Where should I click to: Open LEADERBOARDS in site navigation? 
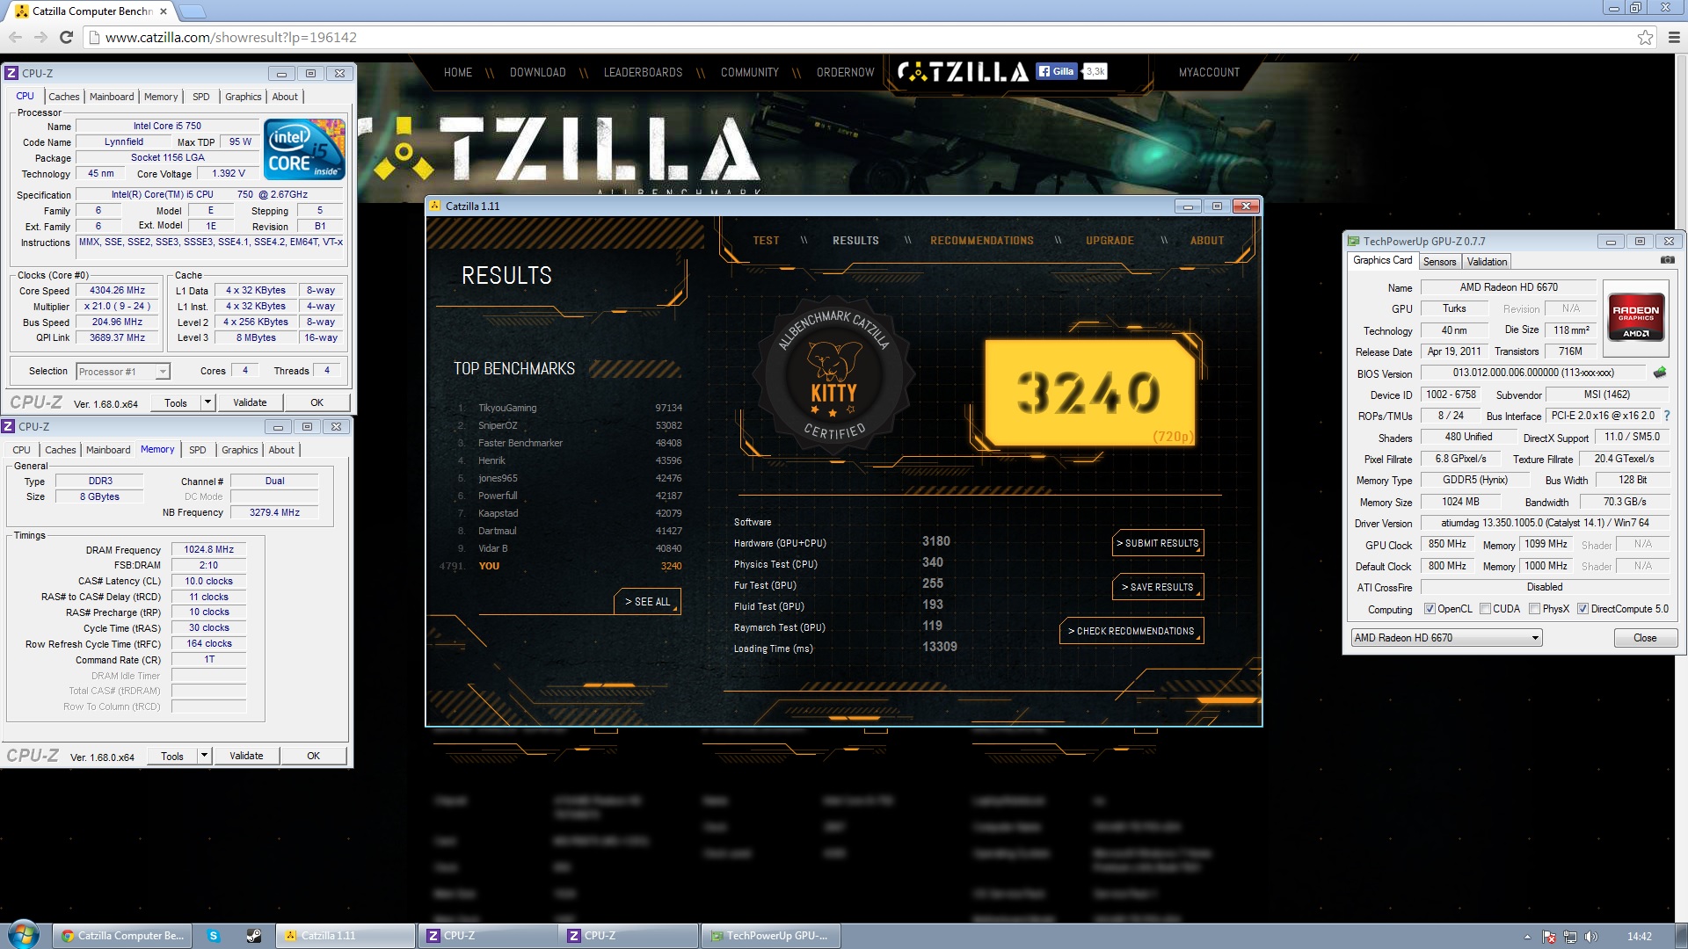click(643, 72)
